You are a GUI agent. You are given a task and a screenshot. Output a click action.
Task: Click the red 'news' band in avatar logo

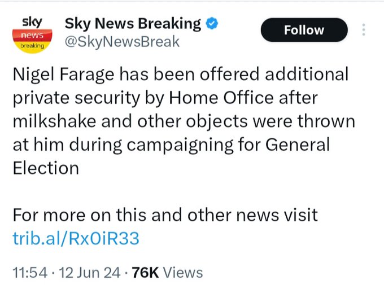32,35
